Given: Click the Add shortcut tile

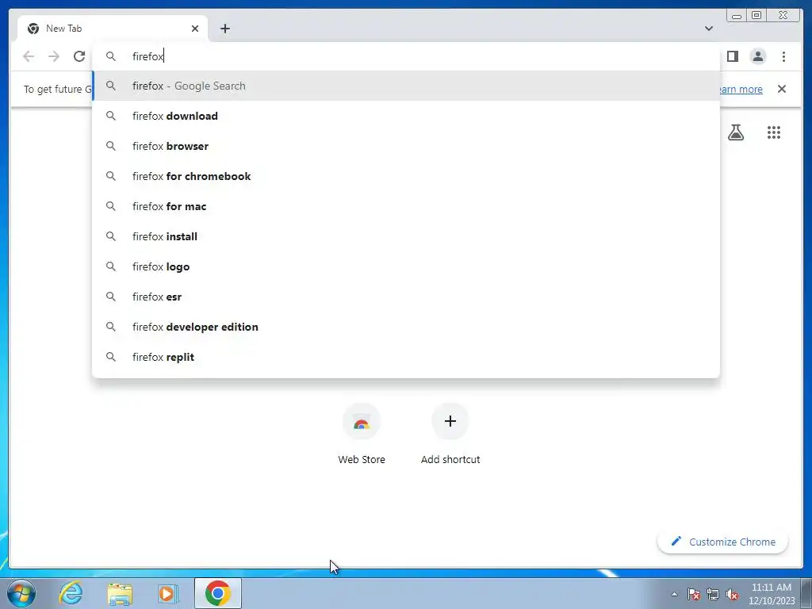Looking at the screenshot, I should 450,434.
